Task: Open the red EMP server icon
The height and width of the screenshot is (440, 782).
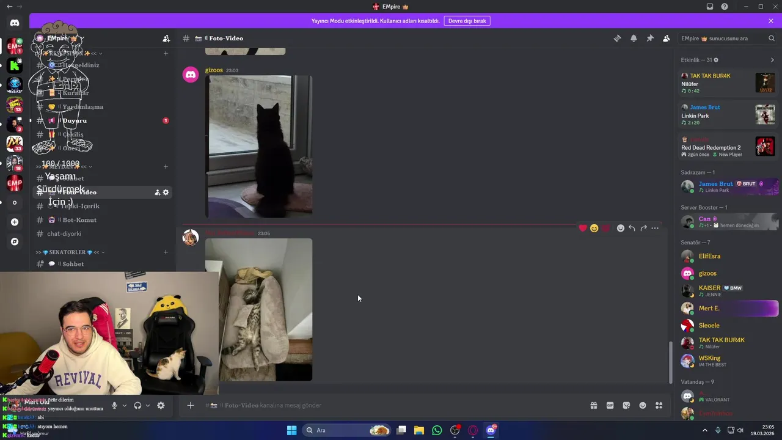Action: [x=15, y=183]
